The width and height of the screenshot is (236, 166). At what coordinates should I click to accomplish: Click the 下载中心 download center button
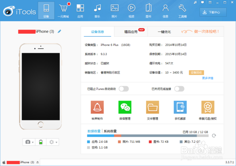(213, 12)
